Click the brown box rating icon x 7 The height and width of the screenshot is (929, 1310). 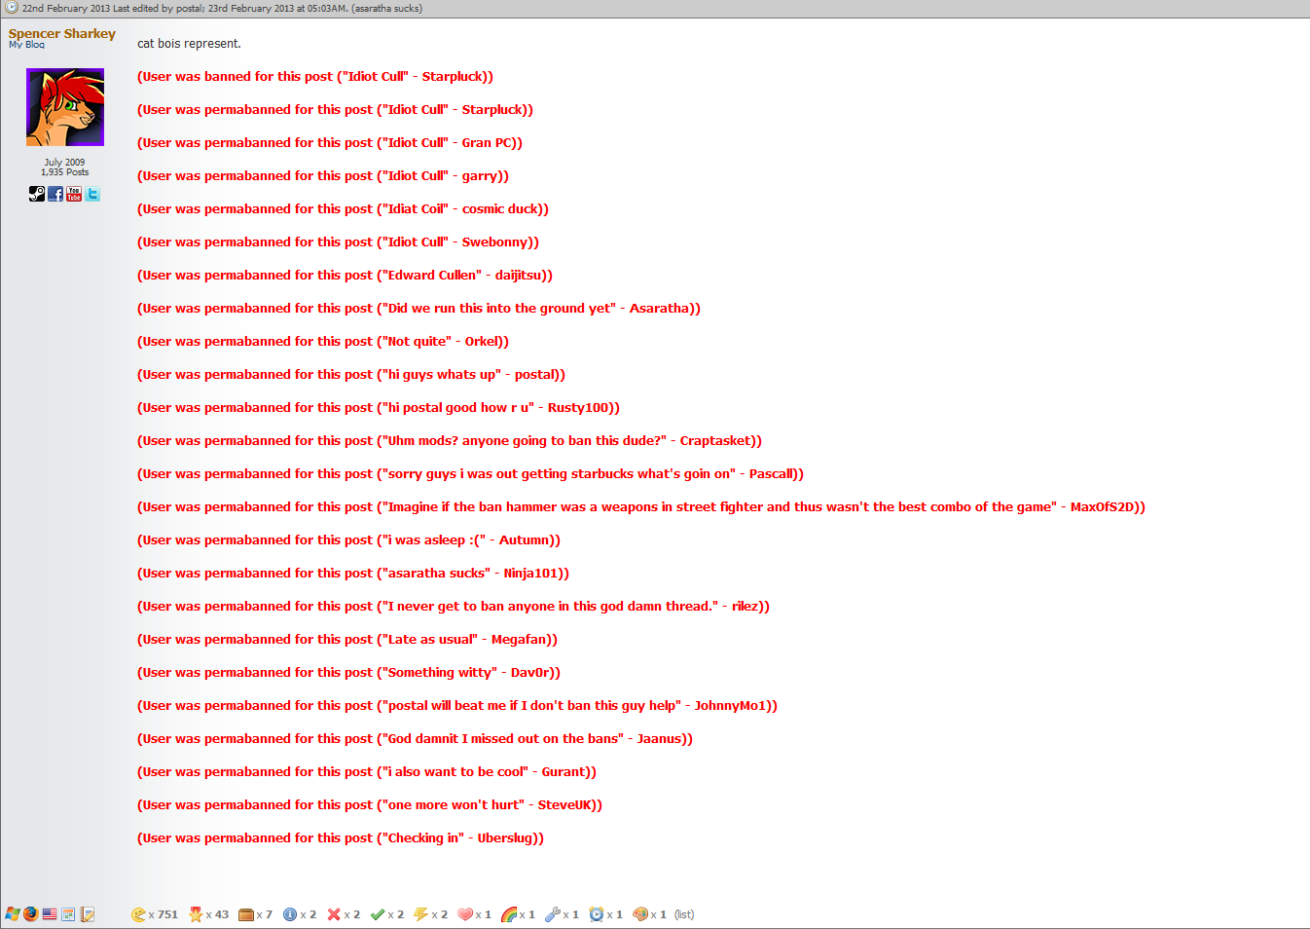246,914
